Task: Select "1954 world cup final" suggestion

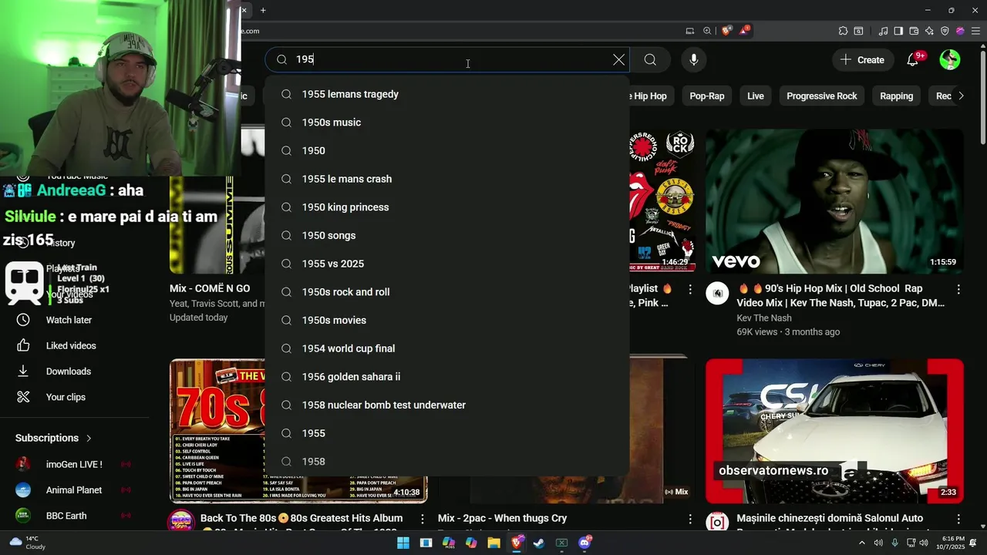Action: click(447, 348)
